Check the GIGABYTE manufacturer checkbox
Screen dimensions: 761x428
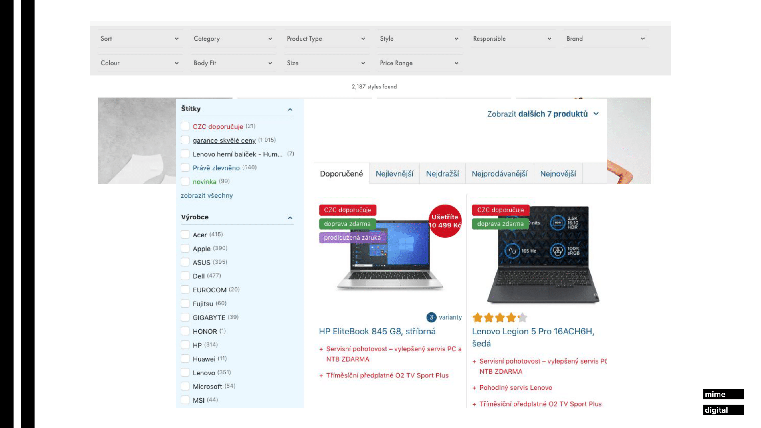coord(185,317)
